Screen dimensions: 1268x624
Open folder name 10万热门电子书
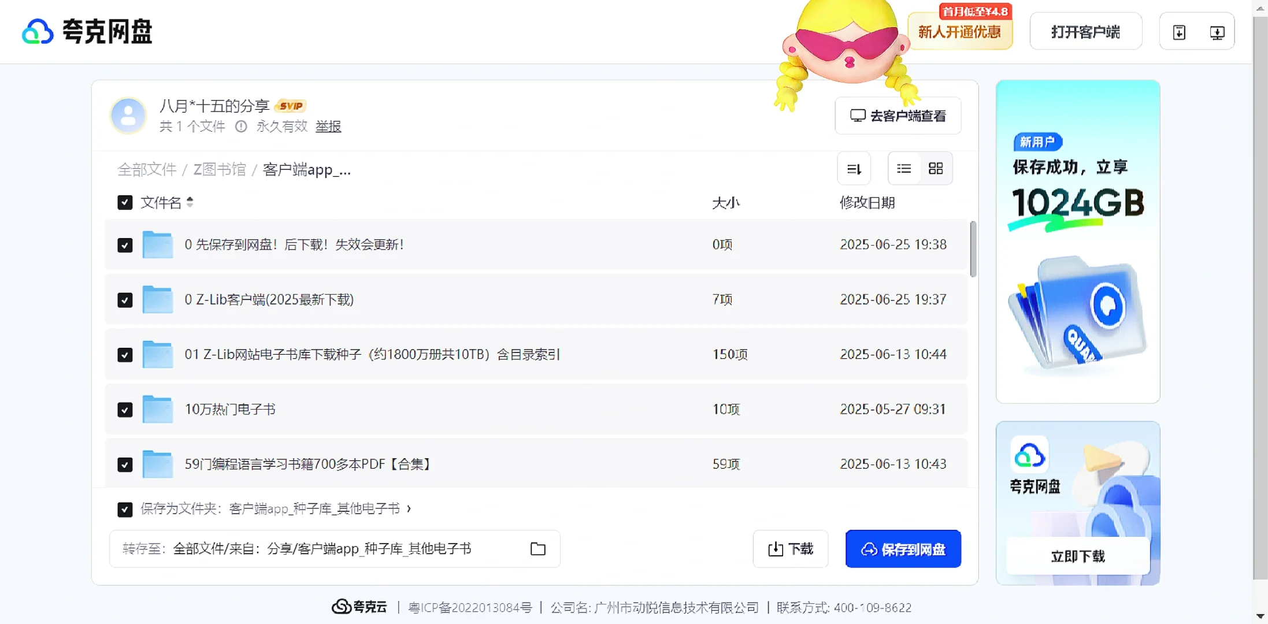point(230,409)
